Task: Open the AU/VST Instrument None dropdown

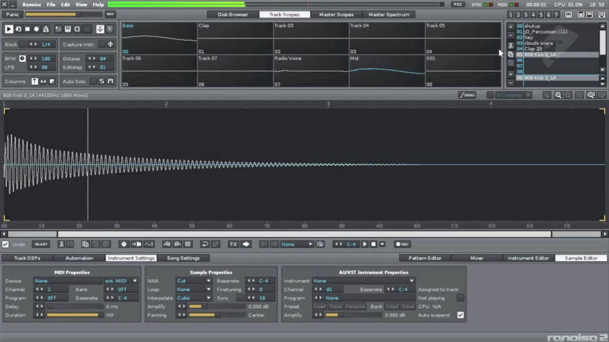Action: pos(363,281)
